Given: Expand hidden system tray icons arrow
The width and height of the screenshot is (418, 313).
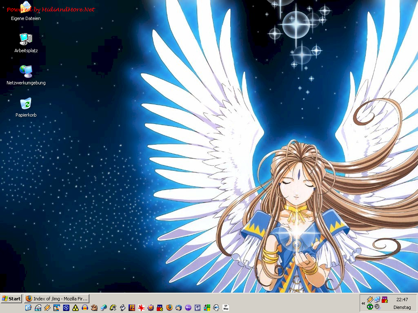Looking at the screenshot, I should coord(363,303).
